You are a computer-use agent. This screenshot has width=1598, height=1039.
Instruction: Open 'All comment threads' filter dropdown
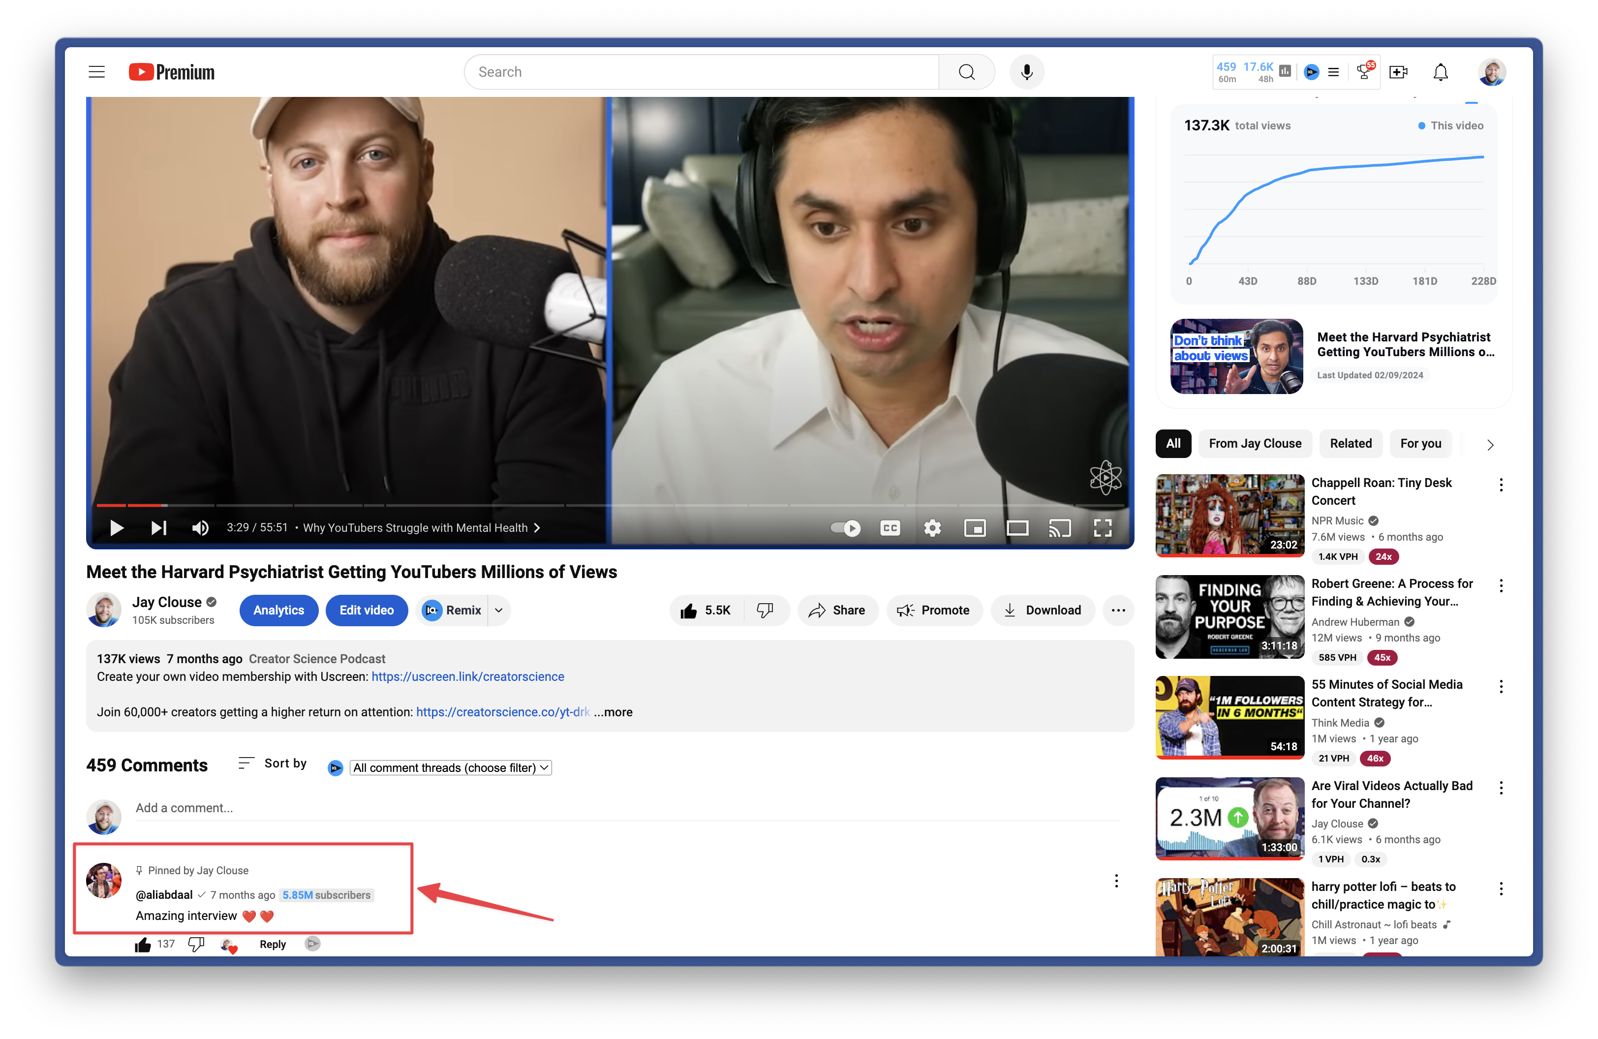[x=451, y=767]
